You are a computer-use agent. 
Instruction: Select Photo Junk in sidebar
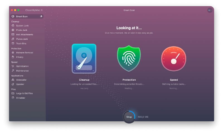tap(22, 30)
